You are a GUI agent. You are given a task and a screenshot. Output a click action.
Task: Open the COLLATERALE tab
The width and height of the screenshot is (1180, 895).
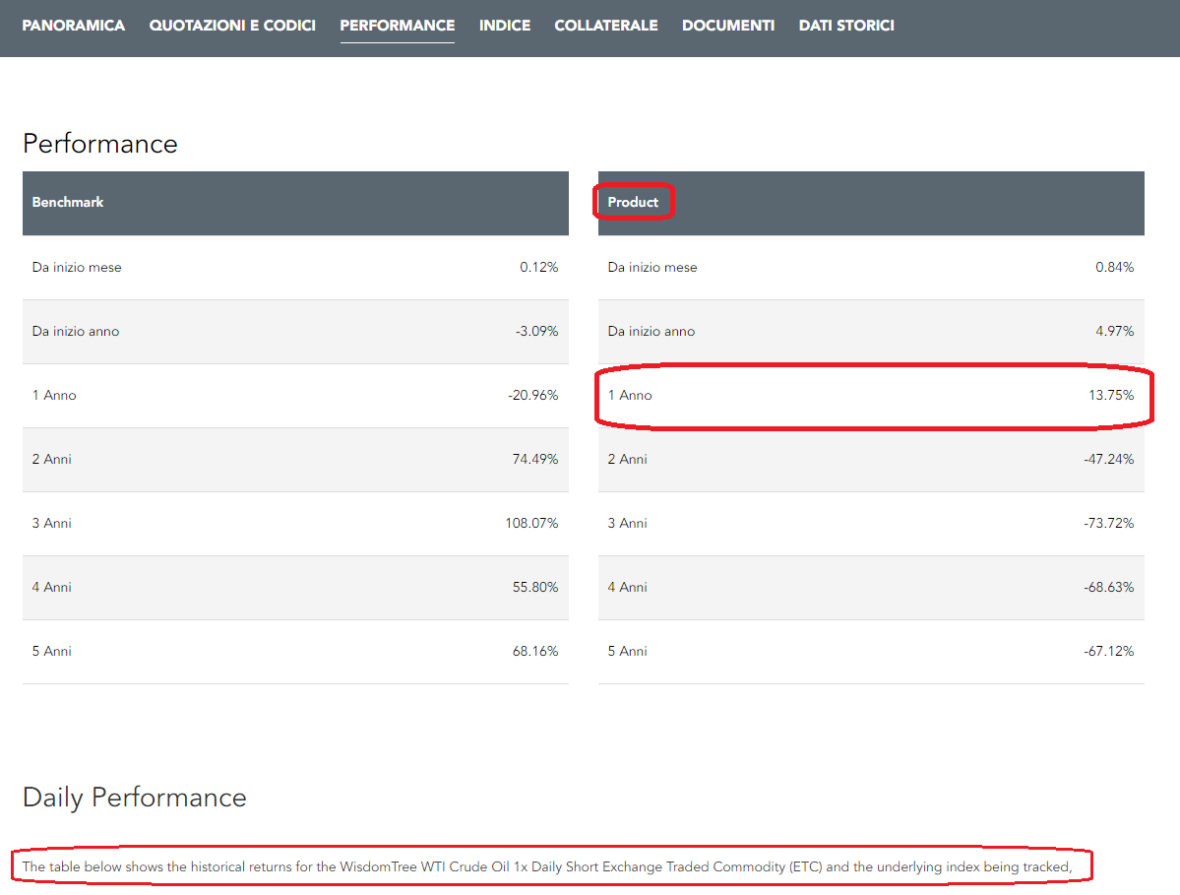tap(606, 26)
